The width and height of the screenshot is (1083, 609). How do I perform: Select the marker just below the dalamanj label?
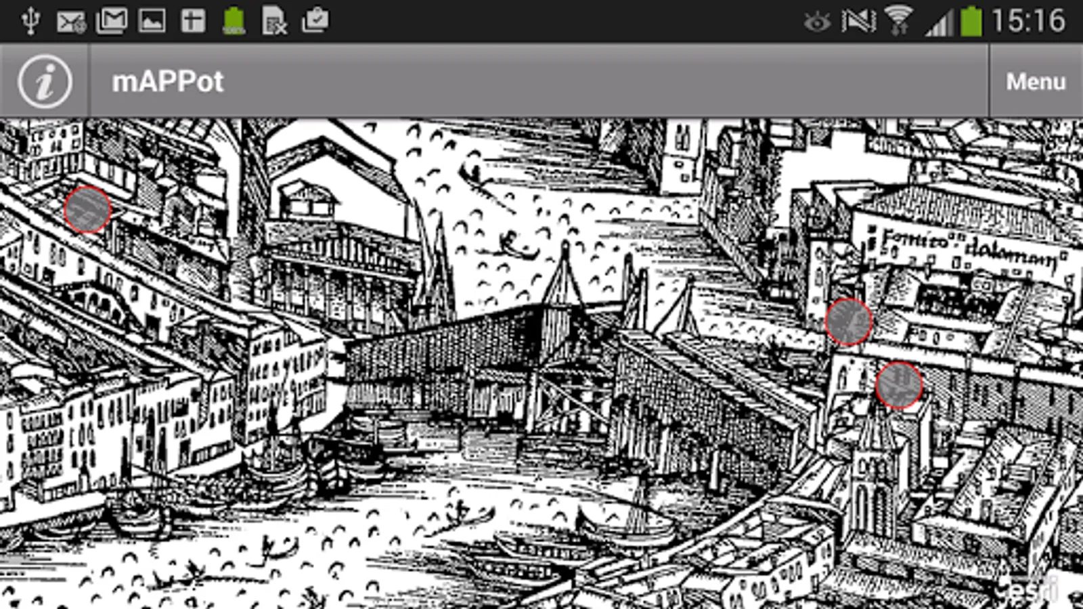(x=848, y=321)
